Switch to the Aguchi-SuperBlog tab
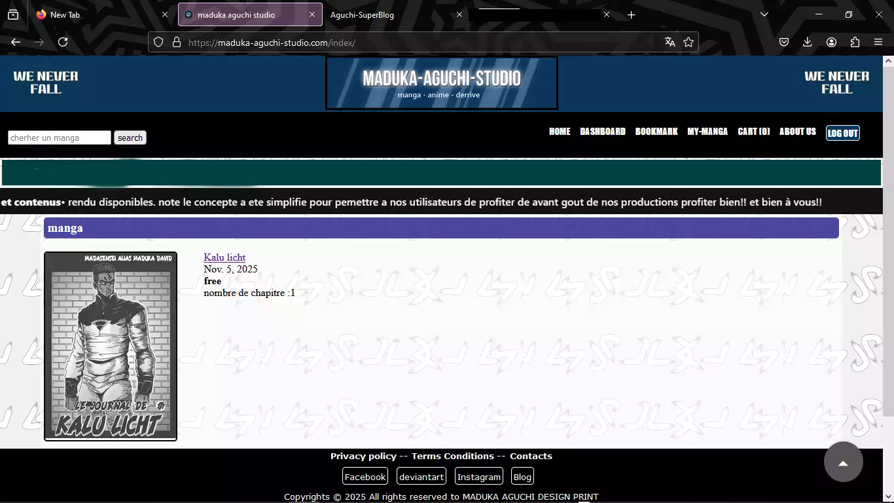The image size is (894, 503). 389,14
